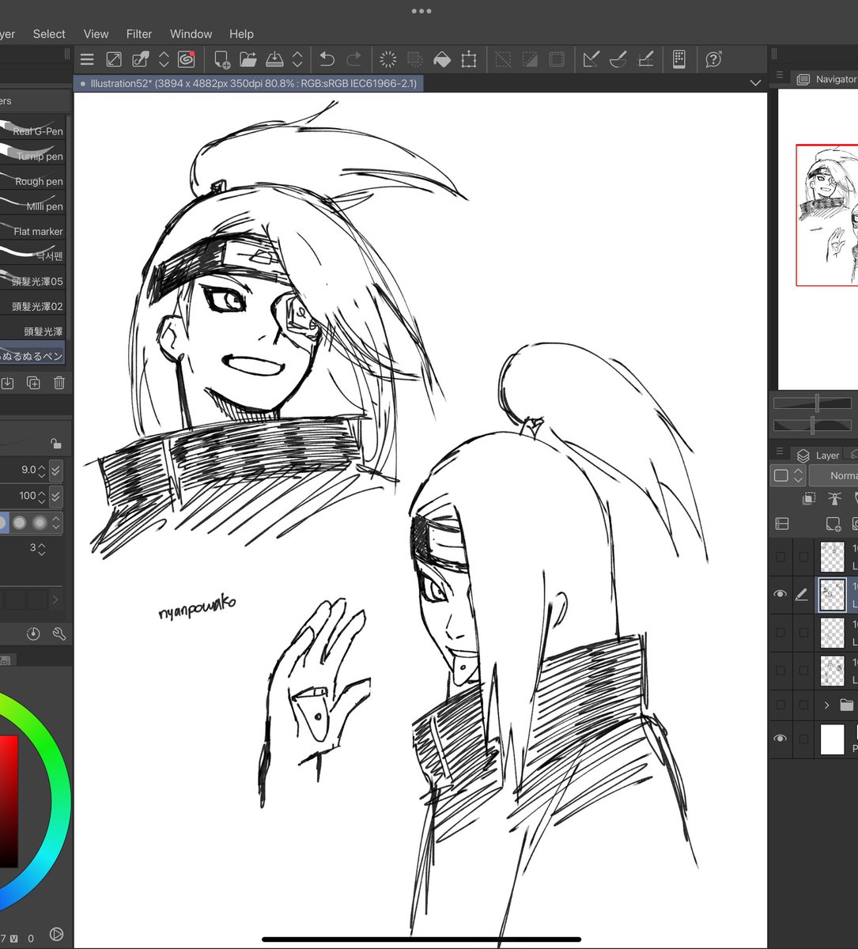The height and width of the screenshot is (949, 858).
Task: Show the topmost hidden layer
Action: click(x=781, y=557)
